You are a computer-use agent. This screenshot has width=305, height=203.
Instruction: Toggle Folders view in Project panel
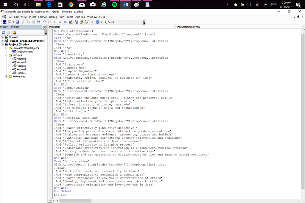pos(14,32)
